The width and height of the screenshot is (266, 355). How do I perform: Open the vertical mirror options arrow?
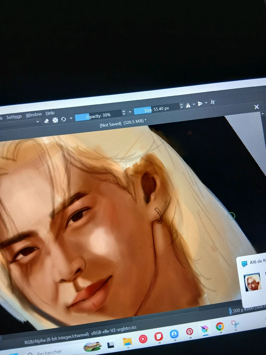pyautogui.click(x=206, y=103)
